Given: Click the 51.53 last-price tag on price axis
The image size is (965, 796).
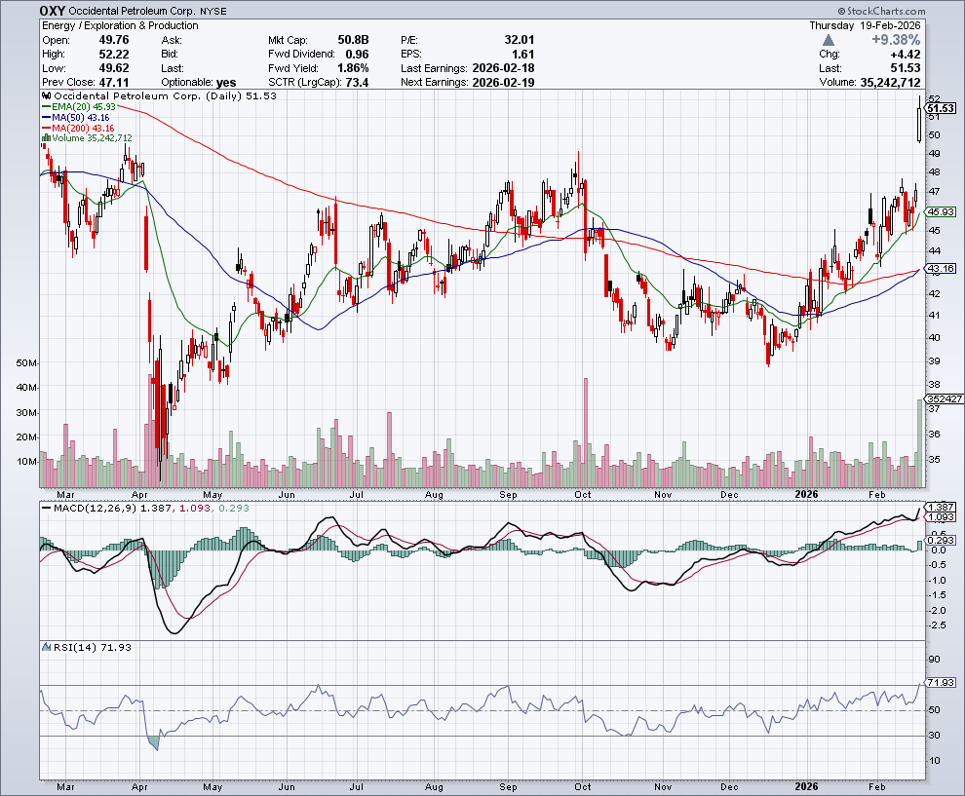Looking at the screenshot, I should tap(941, 108).
